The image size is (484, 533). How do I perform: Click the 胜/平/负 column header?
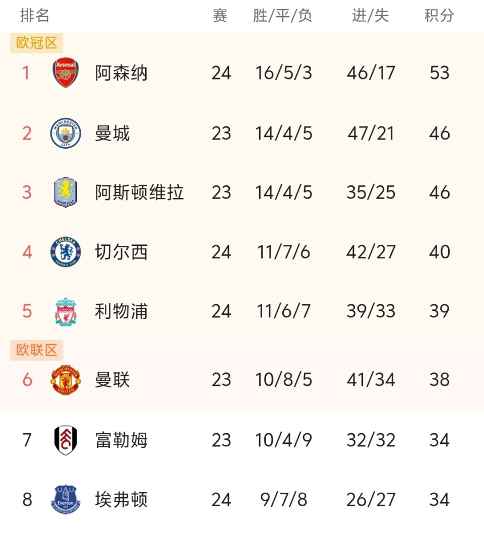point(283,16)
